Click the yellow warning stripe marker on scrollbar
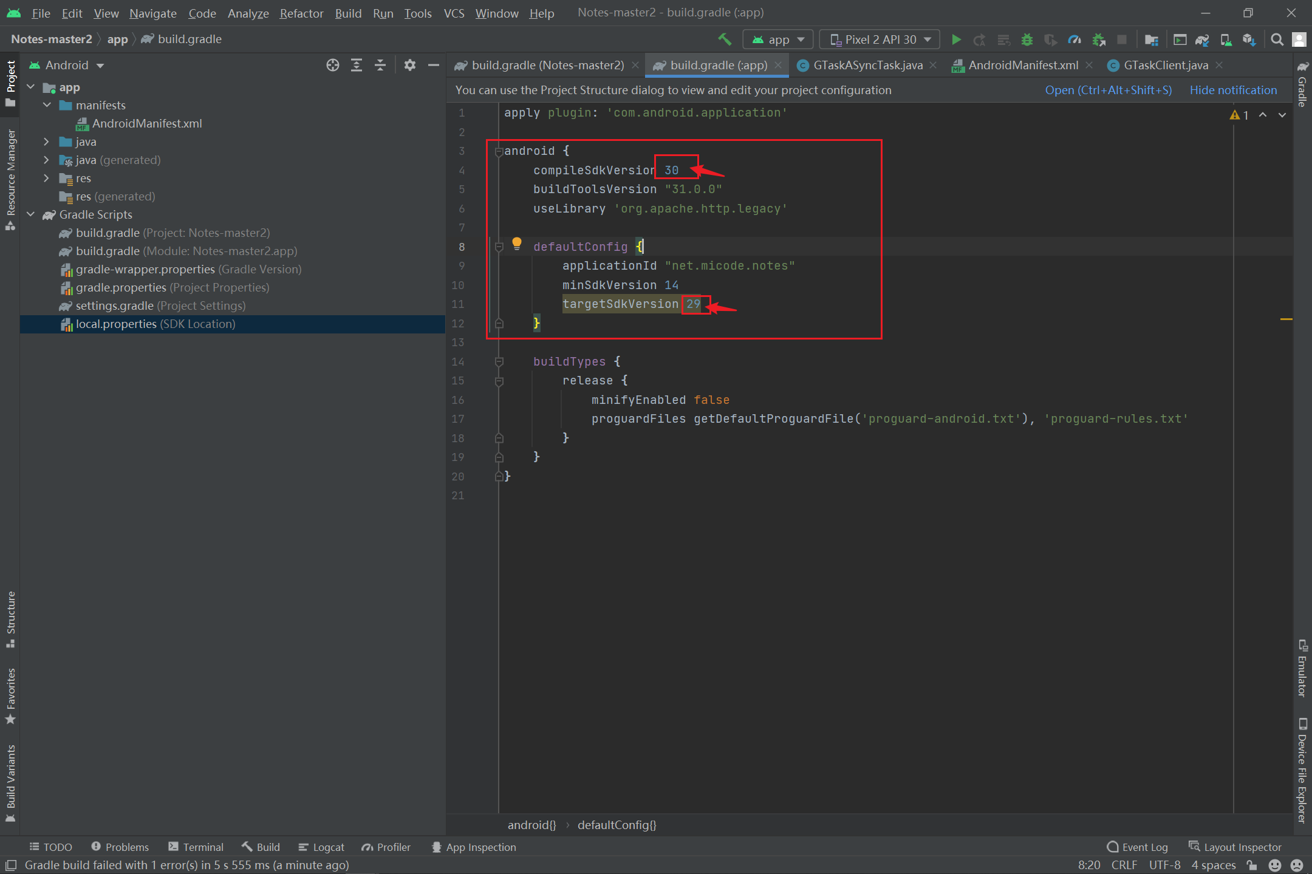This screenshot has width=1312, height=874. 1286,319
